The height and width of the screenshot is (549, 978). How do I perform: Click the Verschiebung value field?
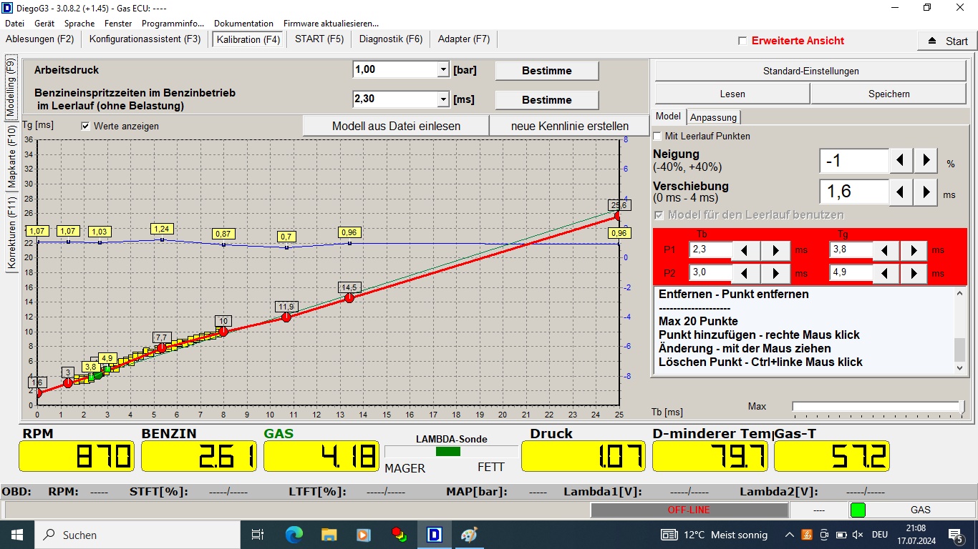coord(854,192)
